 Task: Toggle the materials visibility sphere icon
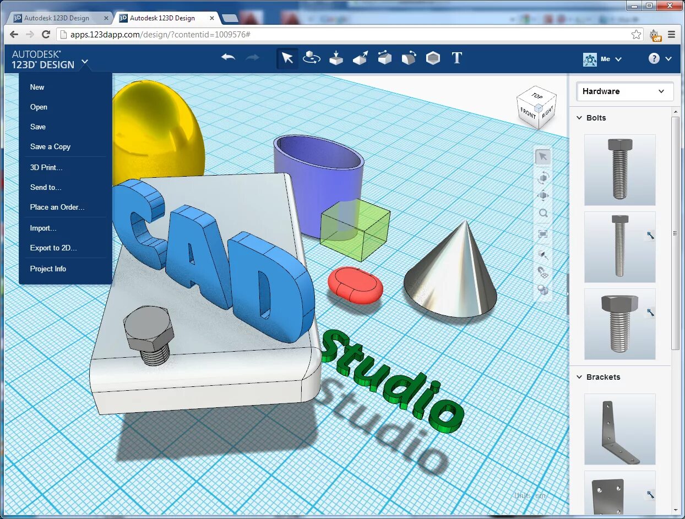click(543, 290)
